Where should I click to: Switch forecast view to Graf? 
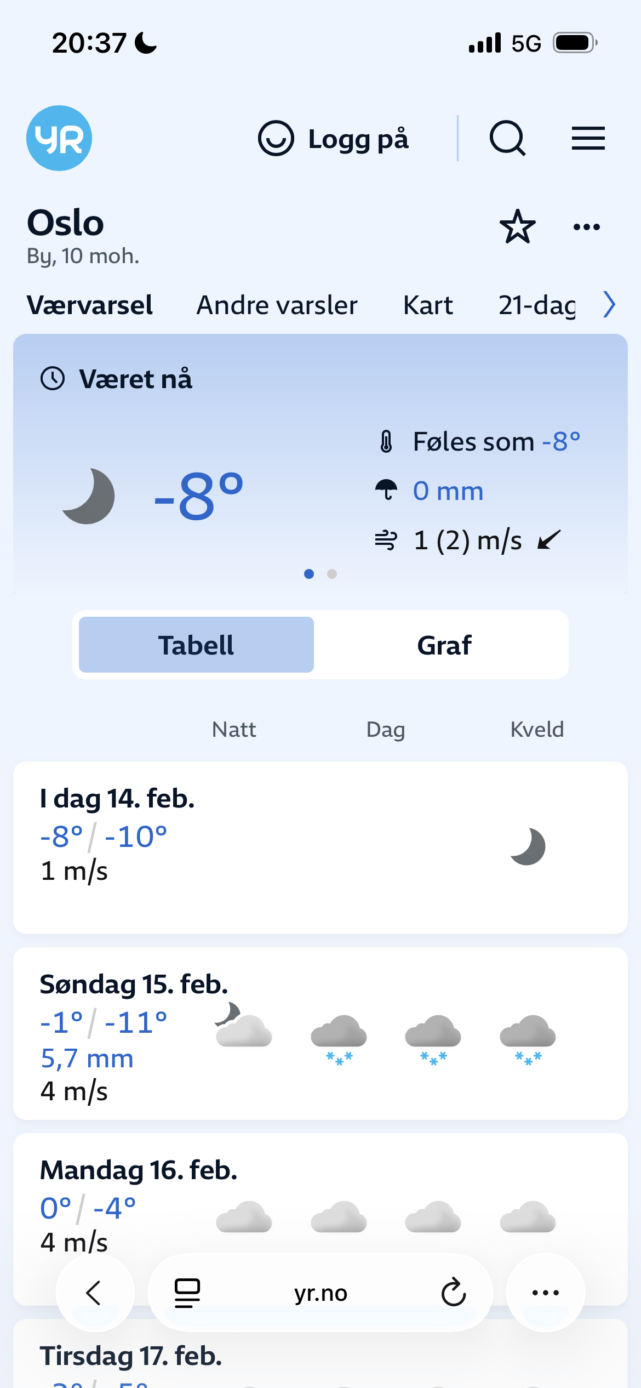click(x=444, y=645)
